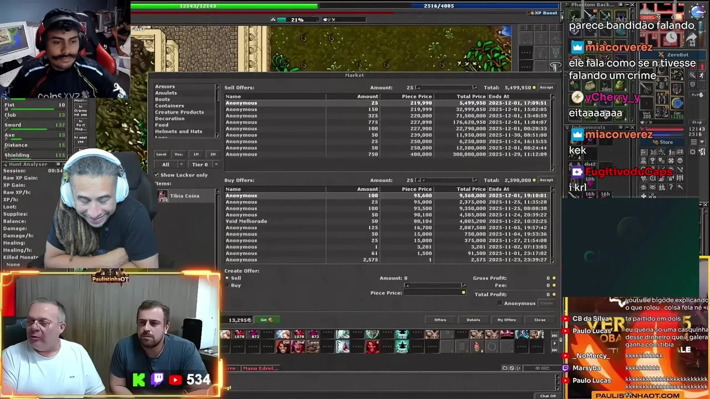Toggle the PvP mode button
The image size is (710, 399).
pos(698,95)
